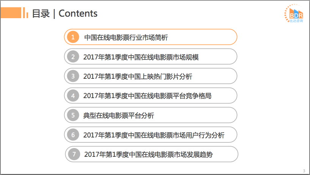Click the gray number 2 circle
Image resolution: width=310 pixels, height=175 pixels.
pos(73,57)
